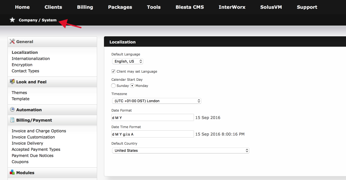346x180 pixels.
Task: Open the Billing menu
Action: [x=85, y=7]
